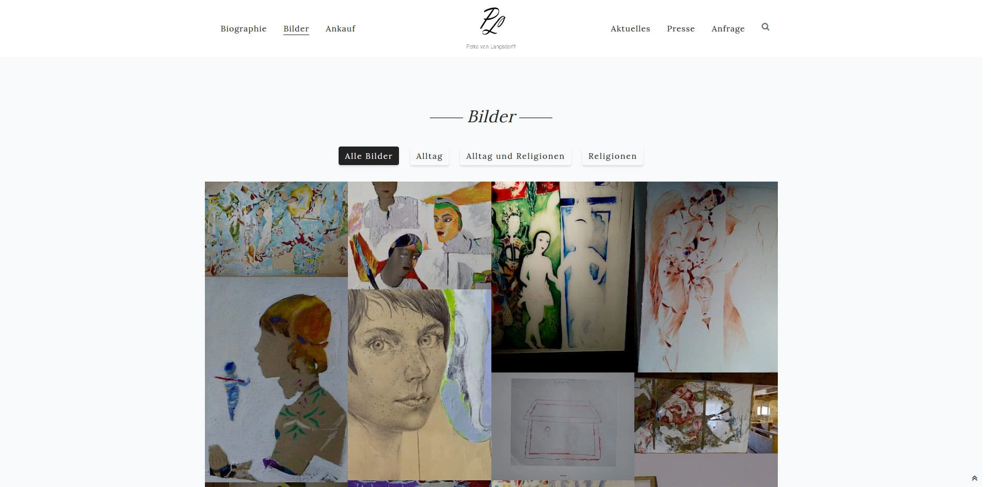Open the blue abstract figures painting
Viewport: 991px width, 487px height.
coord(276,229)
